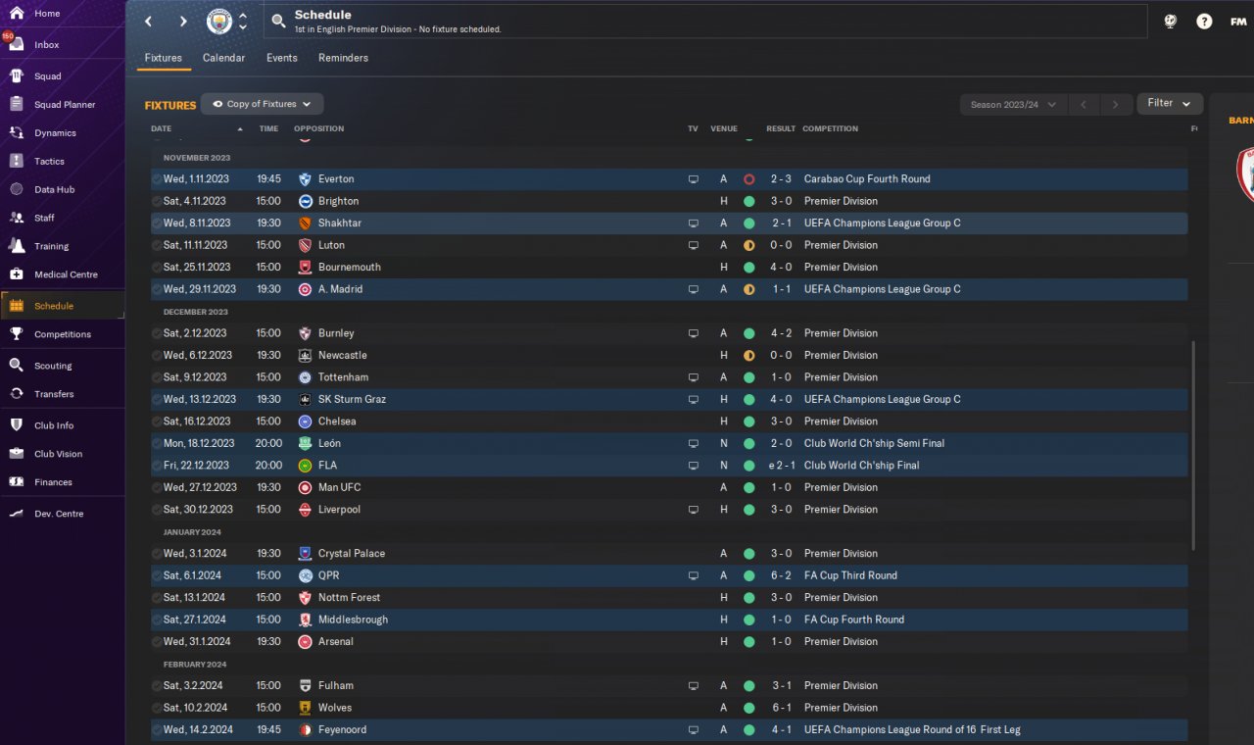Viewport: 1254px width, 745px height.
Task: Tick the checkmark beside the Brighton fixture
Action: tap(157, 201)
